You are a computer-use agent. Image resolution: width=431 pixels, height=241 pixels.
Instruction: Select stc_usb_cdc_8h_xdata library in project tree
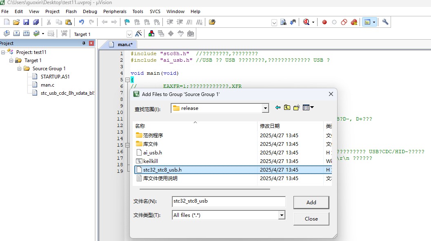click(x=67, y=93)
